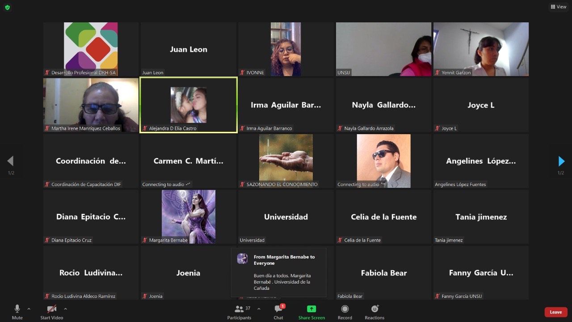The height and width of the screenshot is (322, 572).
Task: Open the Reactions menu
Action: pos(374,309)
